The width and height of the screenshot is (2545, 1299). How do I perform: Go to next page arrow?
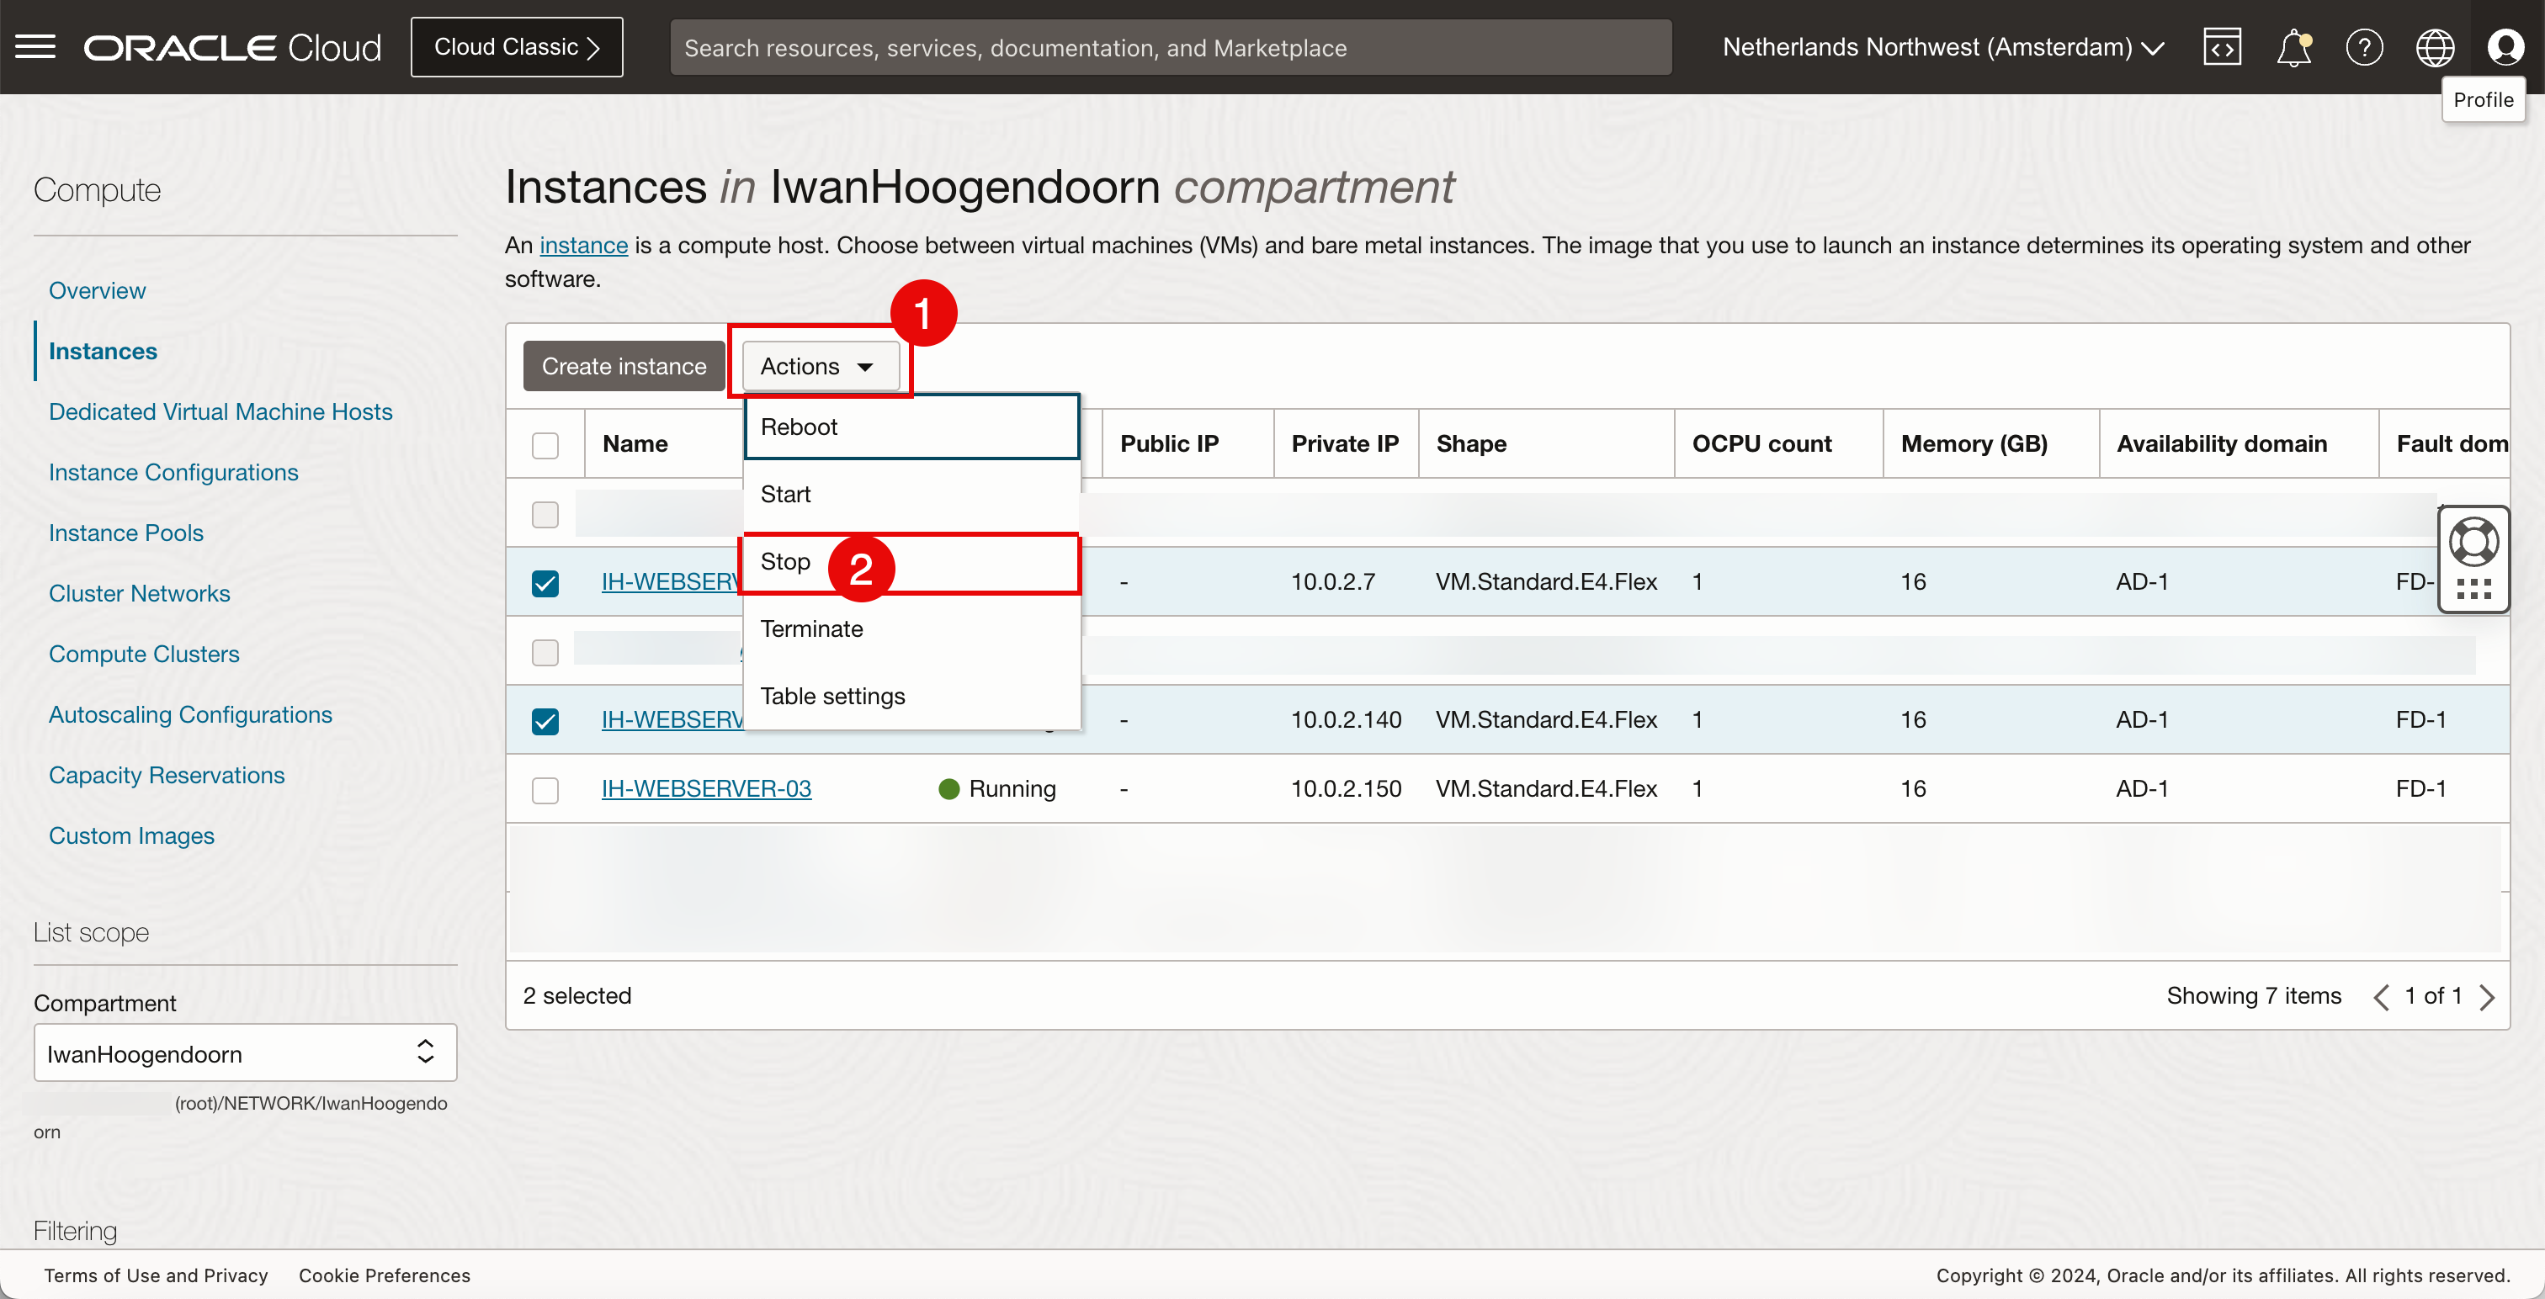[2488, 997]
